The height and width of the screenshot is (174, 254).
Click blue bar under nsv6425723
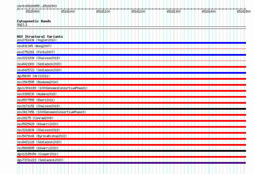(131, 73)
